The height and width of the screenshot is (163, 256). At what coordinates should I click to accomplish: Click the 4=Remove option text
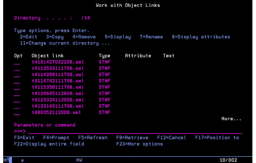(x=84, y=37)
